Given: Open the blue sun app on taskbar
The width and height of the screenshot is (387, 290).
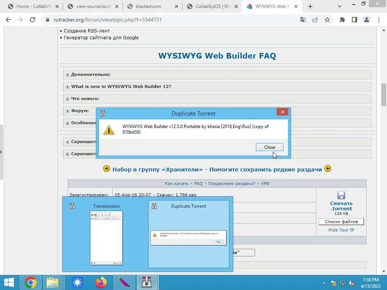Looking at the screenshot, I should (x=77, y=282).
